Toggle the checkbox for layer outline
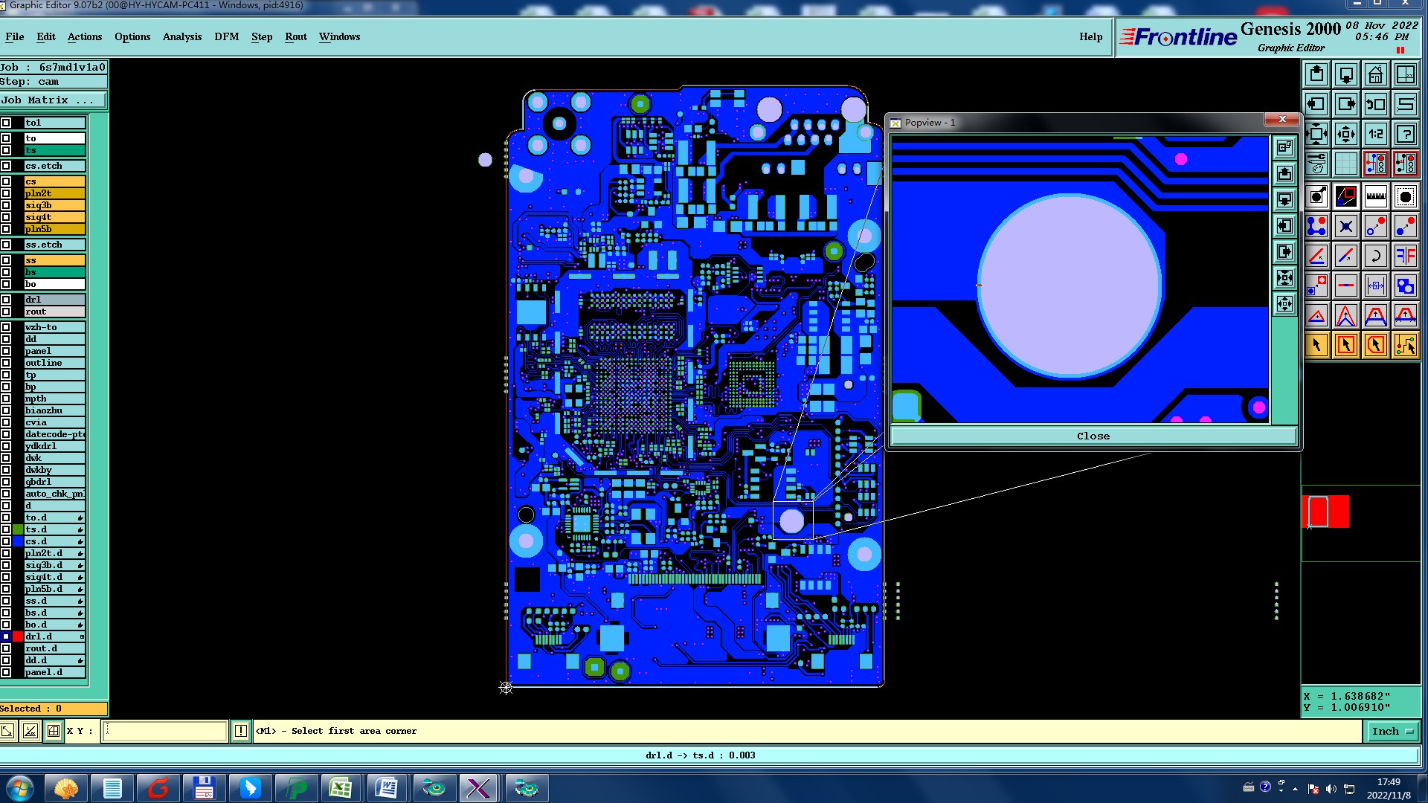Screen dimensions: 1428x803 (x=6, y=363)
